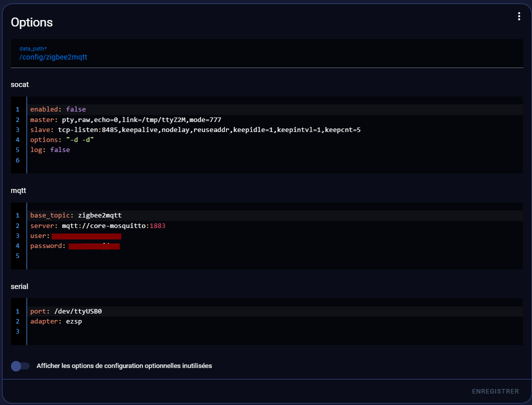Click the 'adapter: ezsp' line
The height and width of the screenshot is (405, 532).
[x=275, y=321]
